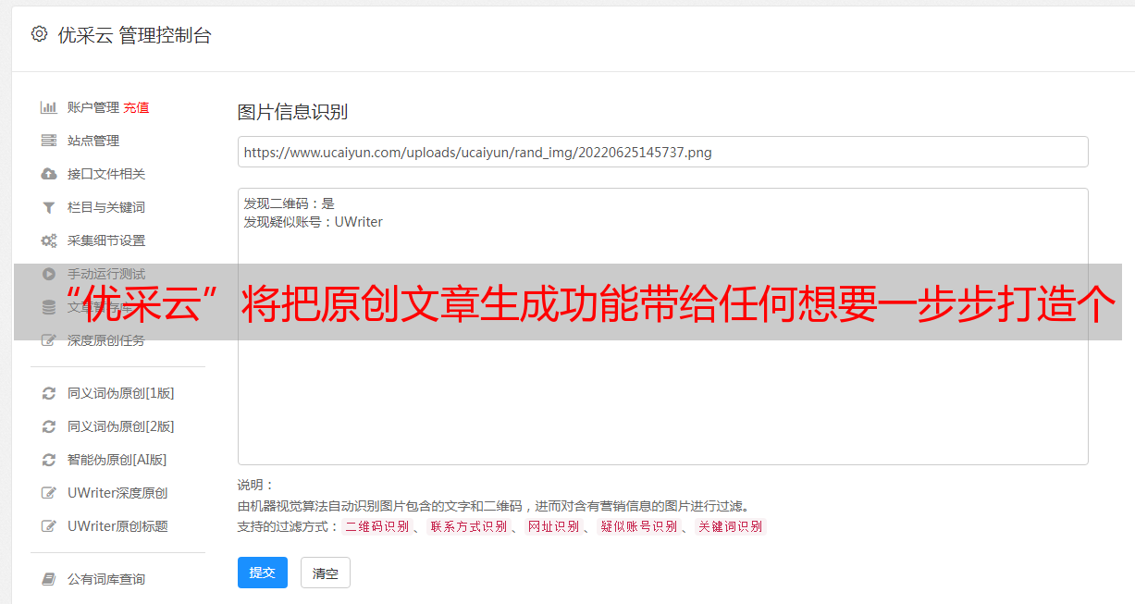Open 智能伪原创[AI版] in the sidebar
1135x604 pixels.
(x=117, y=460)
